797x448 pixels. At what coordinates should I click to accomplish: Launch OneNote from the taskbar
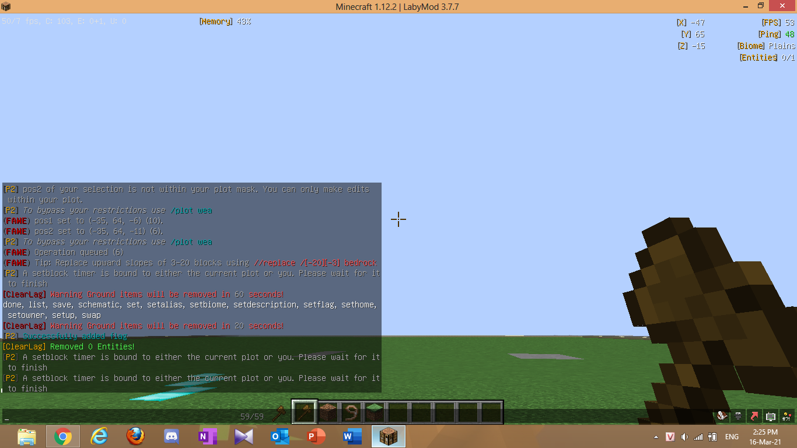tap(208, 436)
